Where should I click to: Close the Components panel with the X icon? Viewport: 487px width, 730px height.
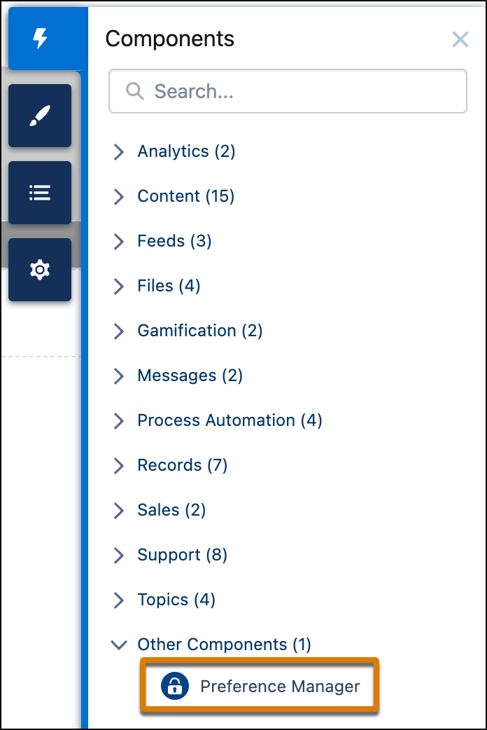pyautogui.click(x=460, y=39)
